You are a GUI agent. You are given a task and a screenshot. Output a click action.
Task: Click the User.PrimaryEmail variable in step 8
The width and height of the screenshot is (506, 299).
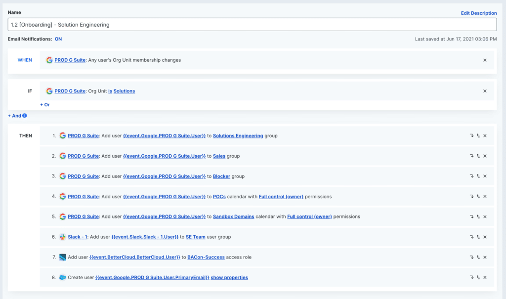click(152, 277)
